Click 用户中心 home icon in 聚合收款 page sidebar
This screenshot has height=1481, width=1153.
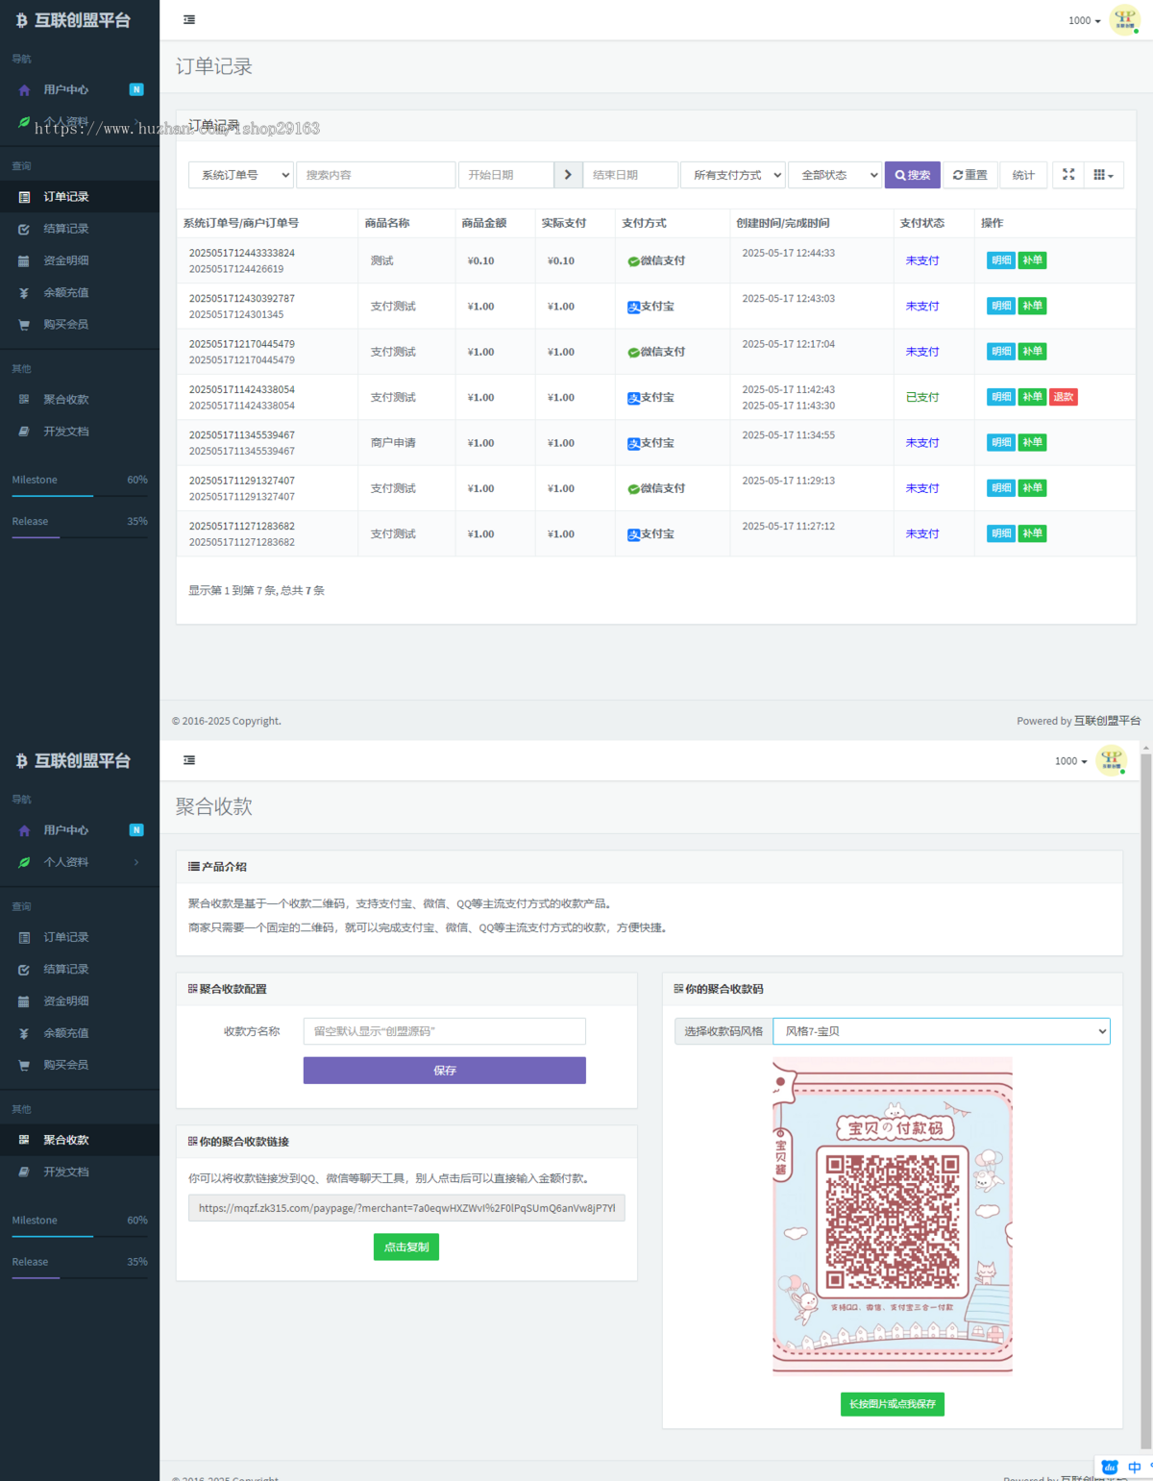(x=24, y=830)
